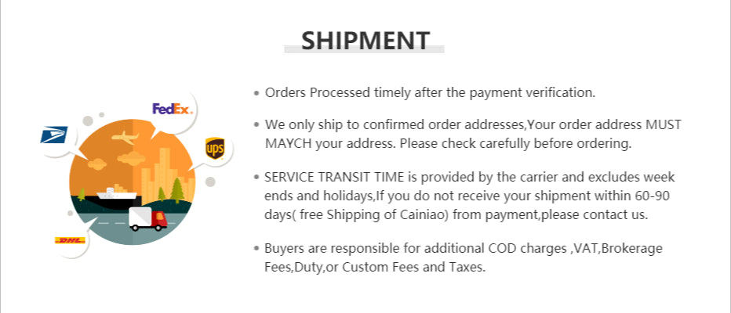The width and height of the screenshot is (731, 313).
Task: Click the gray underline beneath SHIPMENT
Action: [x=364, y=50]
